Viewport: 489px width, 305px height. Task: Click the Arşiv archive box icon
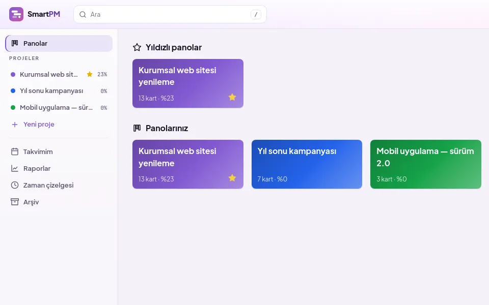pos(15,202)
